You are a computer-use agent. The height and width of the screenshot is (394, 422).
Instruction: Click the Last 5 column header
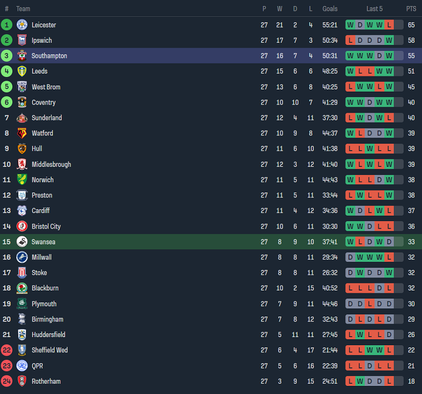(x=374, y=9)
